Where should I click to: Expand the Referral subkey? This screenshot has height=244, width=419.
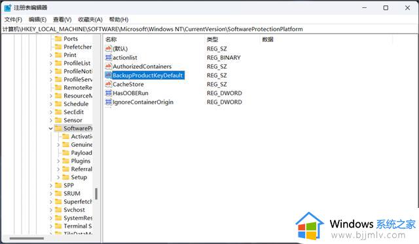click(x=58, y=169)
